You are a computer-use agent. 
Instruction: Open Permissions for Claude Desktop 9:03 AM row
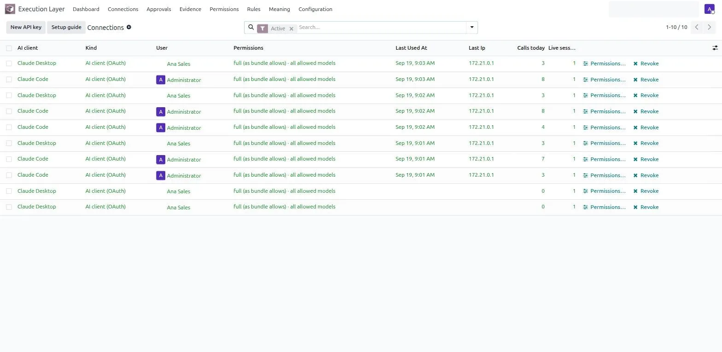[x=604, y=63]
